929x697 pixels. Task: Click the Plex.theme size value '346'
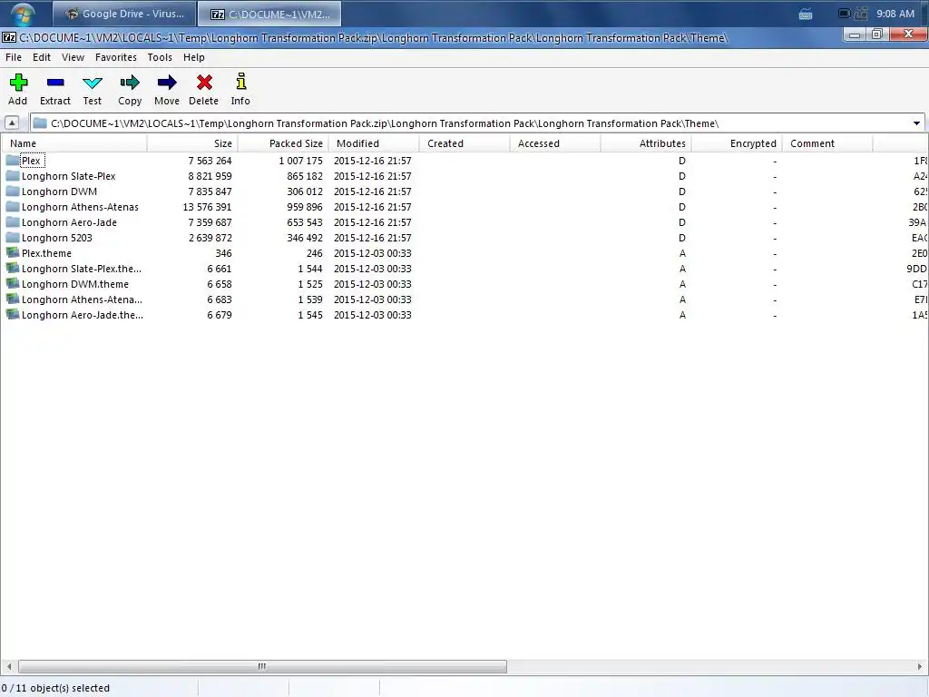(223, 253)
